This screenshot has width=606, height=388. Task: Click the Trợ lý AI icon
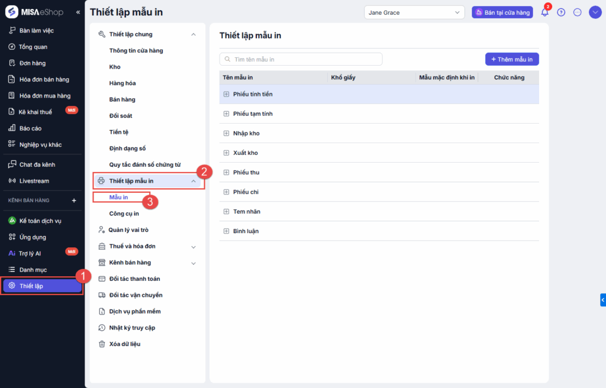coord(12,253)
